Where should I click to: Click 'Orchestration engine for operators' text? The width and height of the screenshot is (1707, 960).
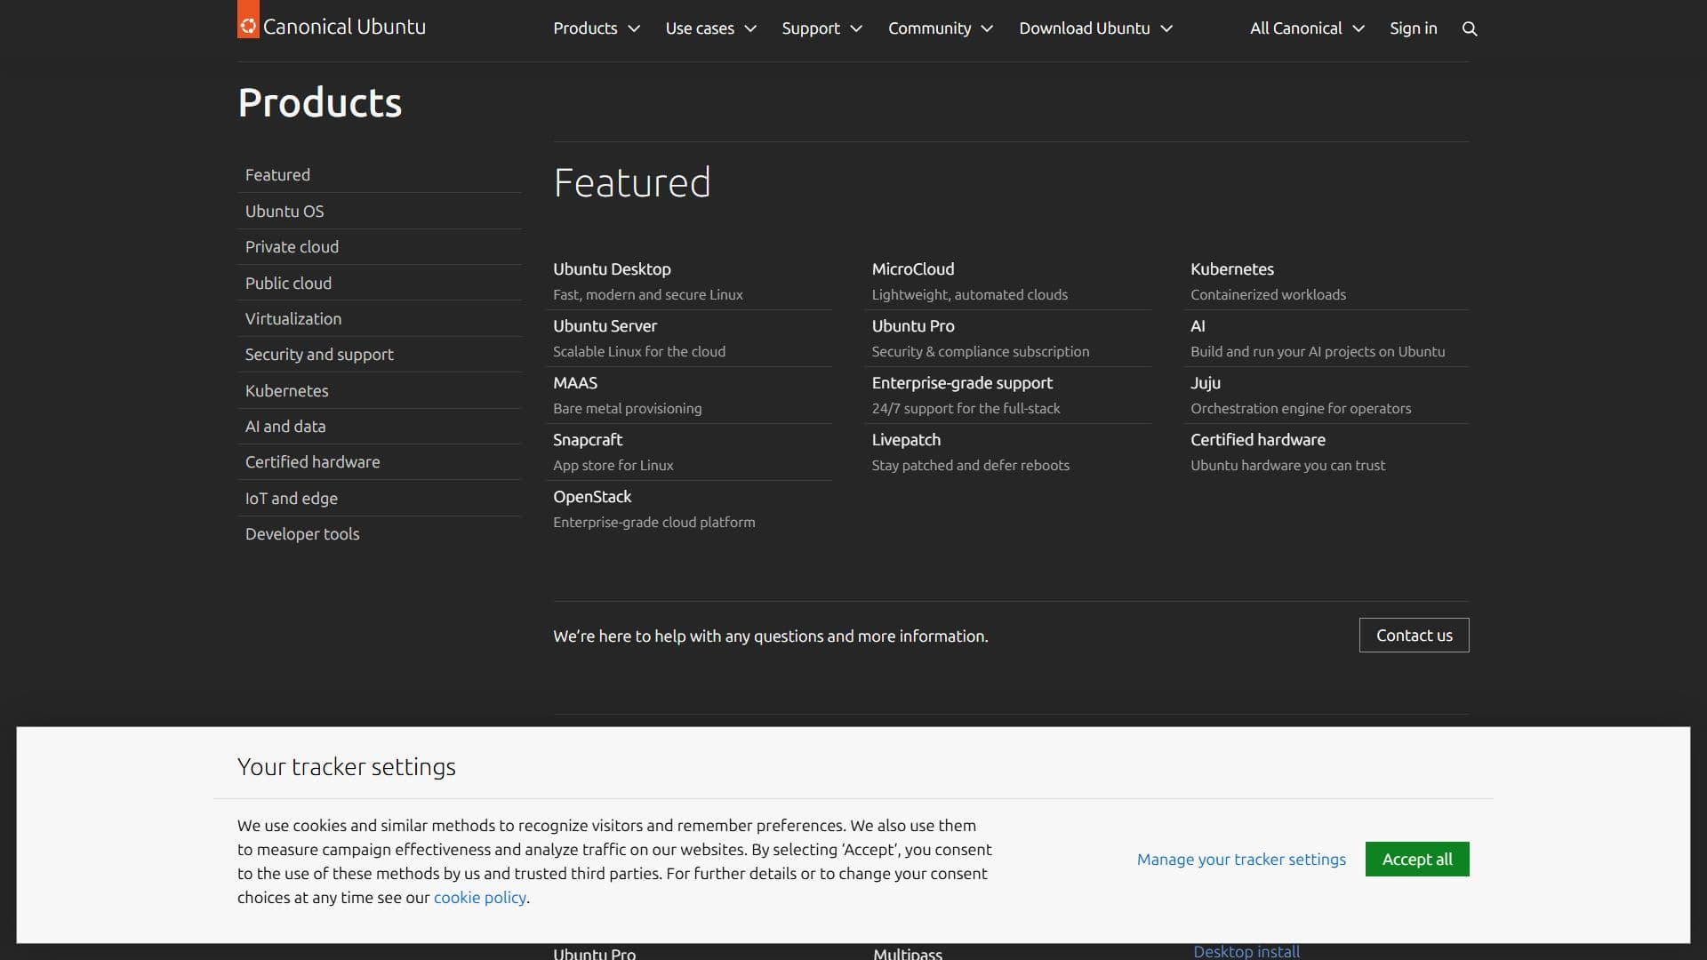[1301, 409]
